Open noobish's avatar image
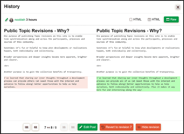184x134 pixels. [x=11, y=20]
